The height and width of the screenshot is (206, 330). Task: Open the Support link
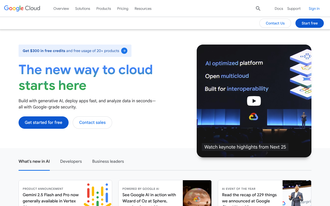pos(294,8)
